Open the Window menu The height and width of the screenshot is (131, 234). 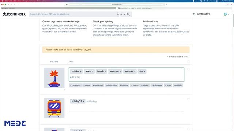click(x=39, y=1)
